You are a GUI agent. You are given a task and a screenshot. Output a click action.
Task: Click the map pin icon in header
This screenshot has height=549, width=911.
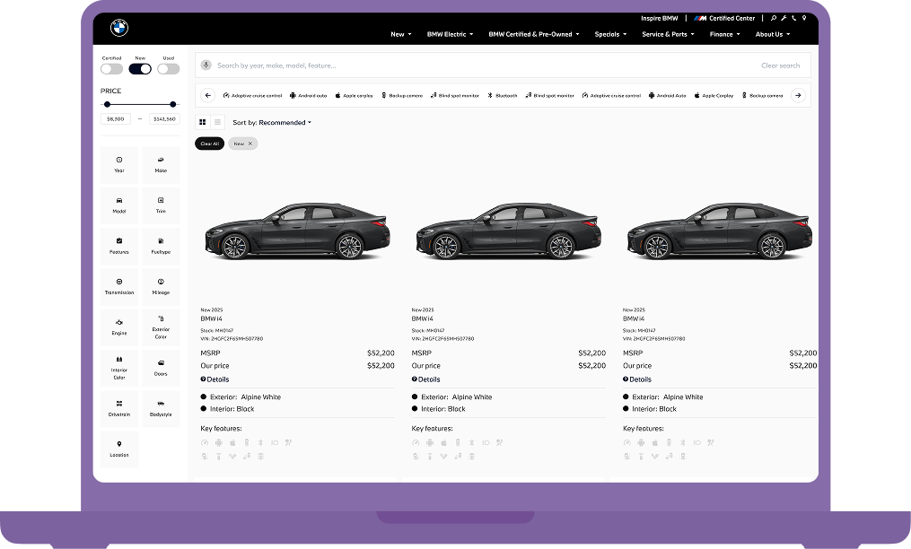click(804, 18)
